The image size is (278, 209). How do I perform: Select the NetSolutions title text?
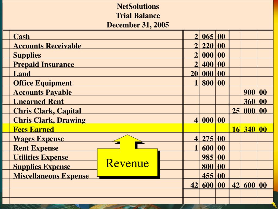tap(138, 7)
